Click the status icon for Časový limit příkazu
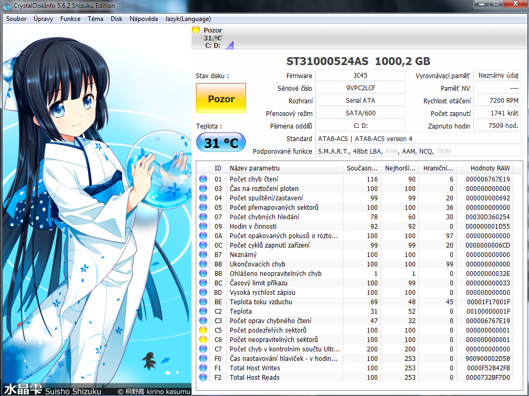This screenshot has height=396, width=529. tap(203, 283)
